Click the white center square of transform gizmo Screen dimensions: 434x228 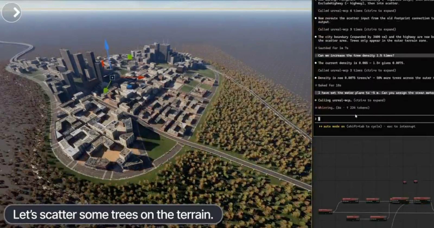112,77
